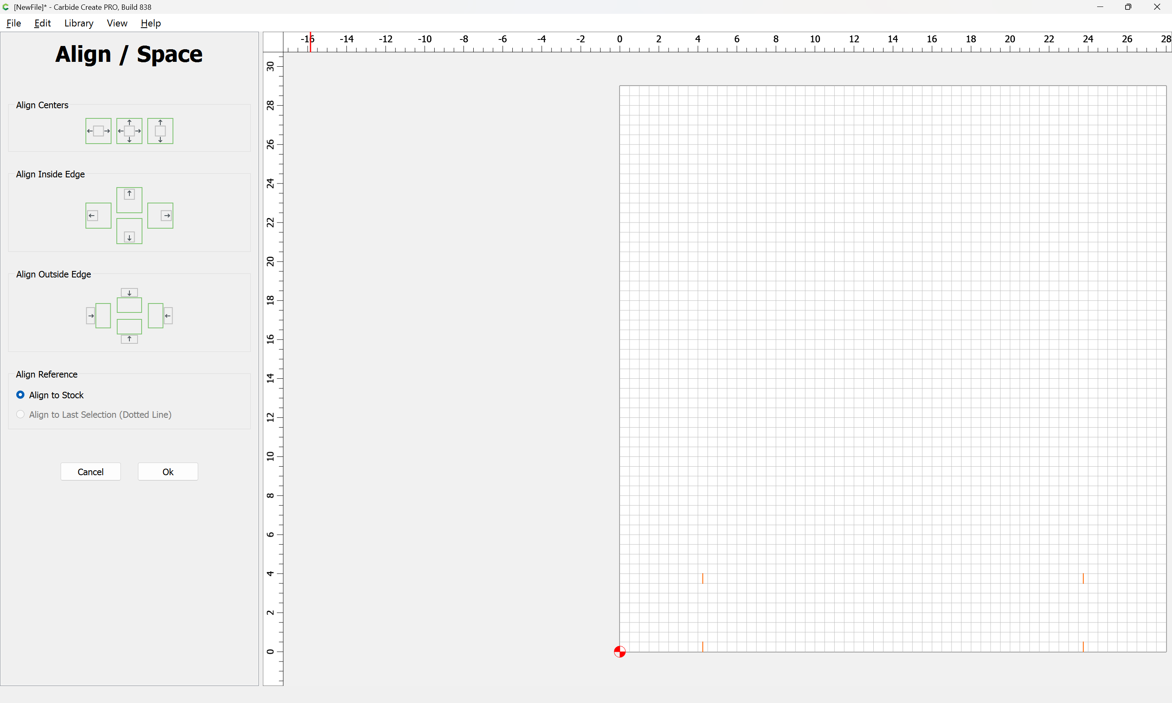The height and width of the screenshot is (703, 1172).
Task: Click Align Centers horizontally icon
Action: click(98, 131)
